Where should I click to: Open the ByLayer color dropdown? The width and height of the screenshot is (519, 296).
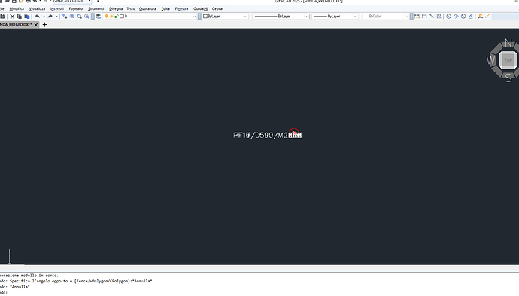coord(246,17)
